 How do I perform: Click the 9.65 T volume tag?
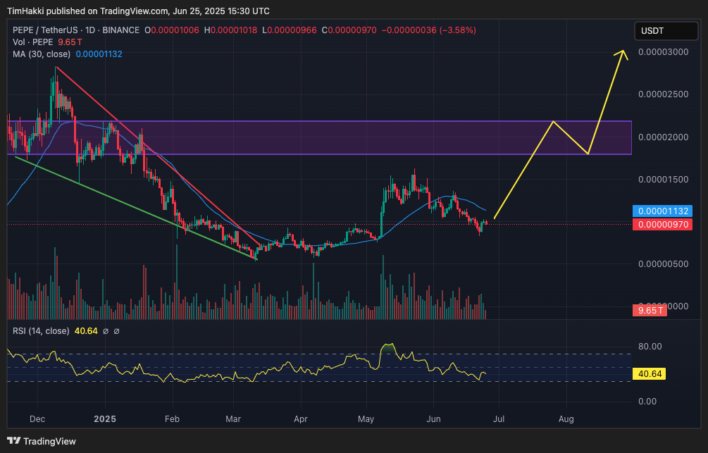pos(650,310)
